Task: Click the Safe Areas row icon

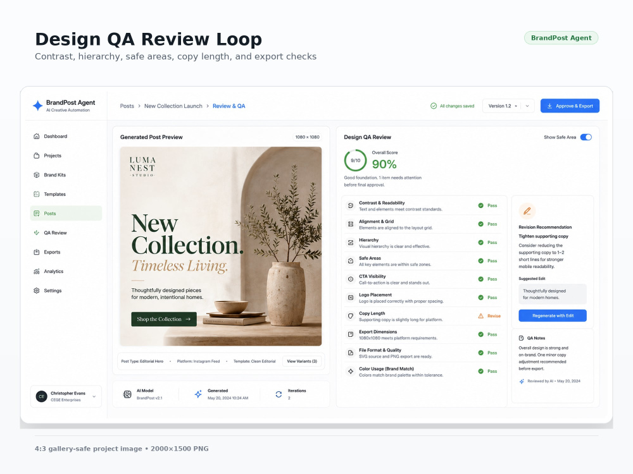Action: coord(351,261)
